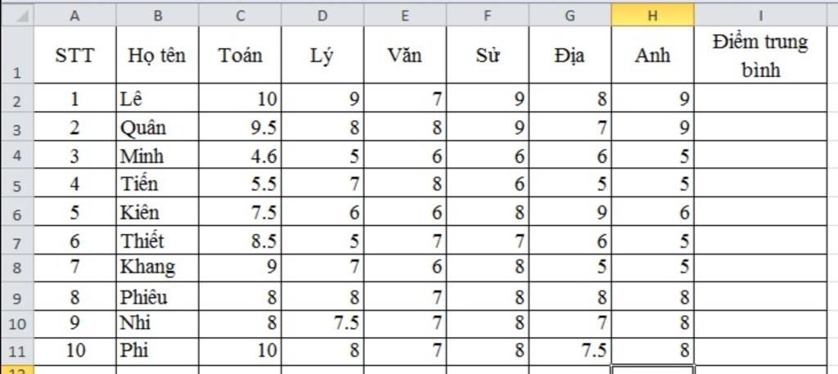This screenshot has width=838, height=374.
Task: Select the cell containing name "Quân"
Action: [x=157, y=128]
